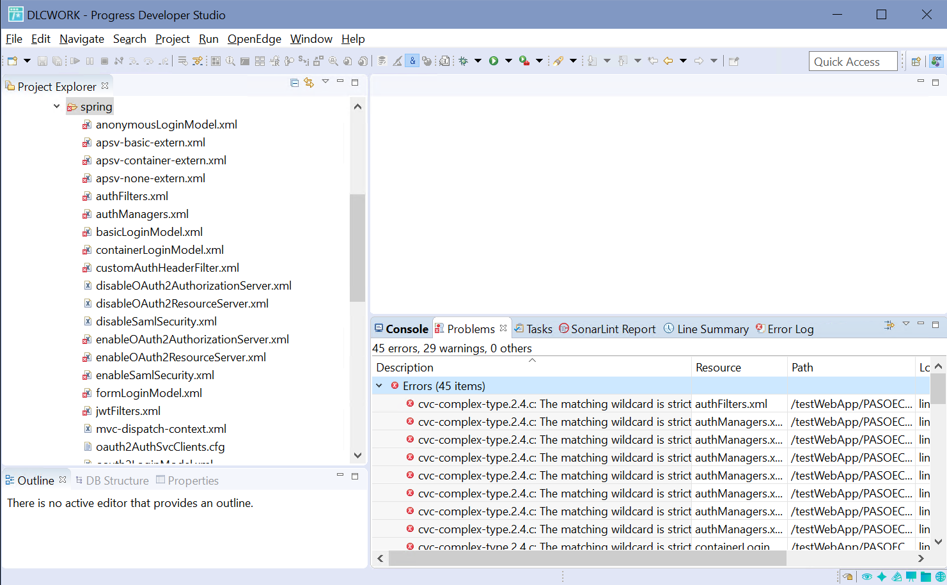Screen dimensions: 947x585
Task: Open the Properties tab
Action: click(187, 481)
